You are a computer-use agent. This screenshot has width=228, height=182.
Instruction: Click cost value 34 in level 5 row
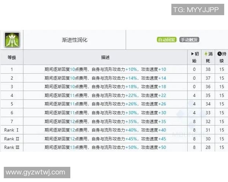pyautogui.click(x=208, y=104)
